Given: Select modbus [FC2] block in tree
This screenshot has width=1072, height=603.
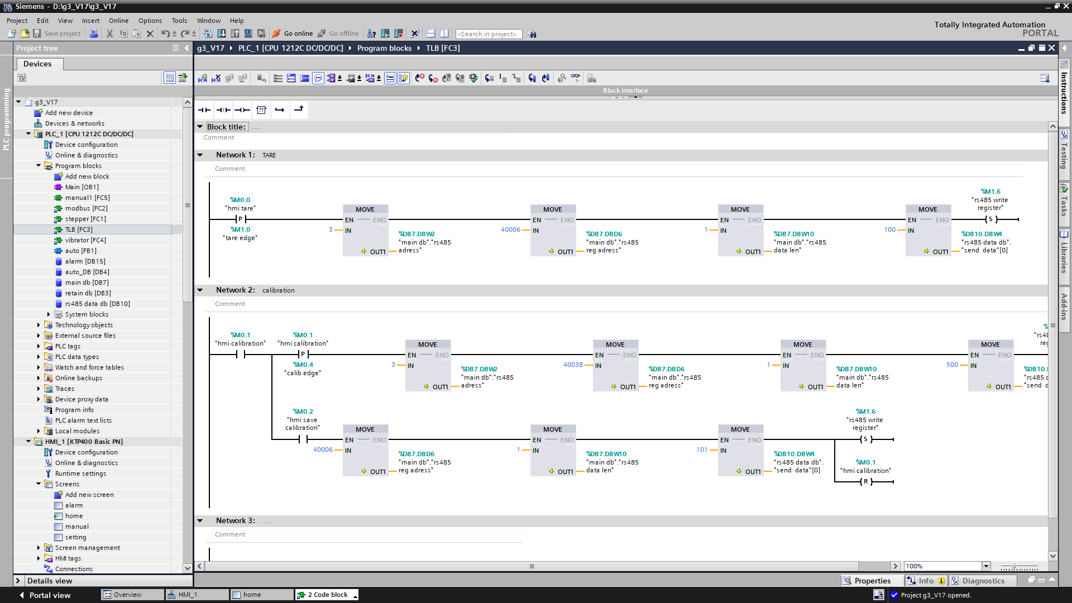Looking at the screenshot, I should (x=87, y=208).
